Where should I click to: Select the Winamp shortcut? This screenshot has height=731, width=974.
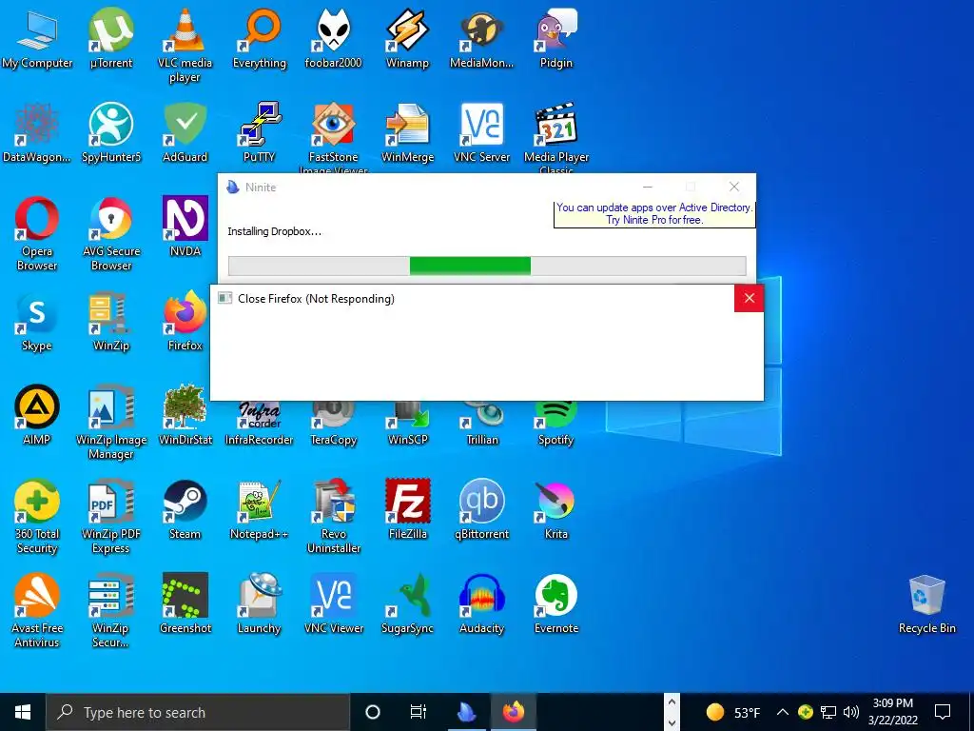point(407,38)
